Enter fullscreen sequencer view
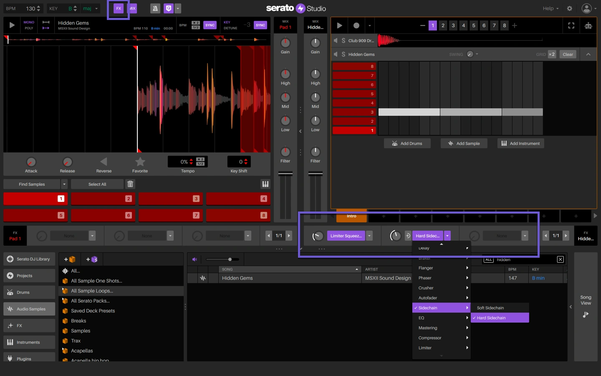Screen dimensions: 601x376 point(571,25)
